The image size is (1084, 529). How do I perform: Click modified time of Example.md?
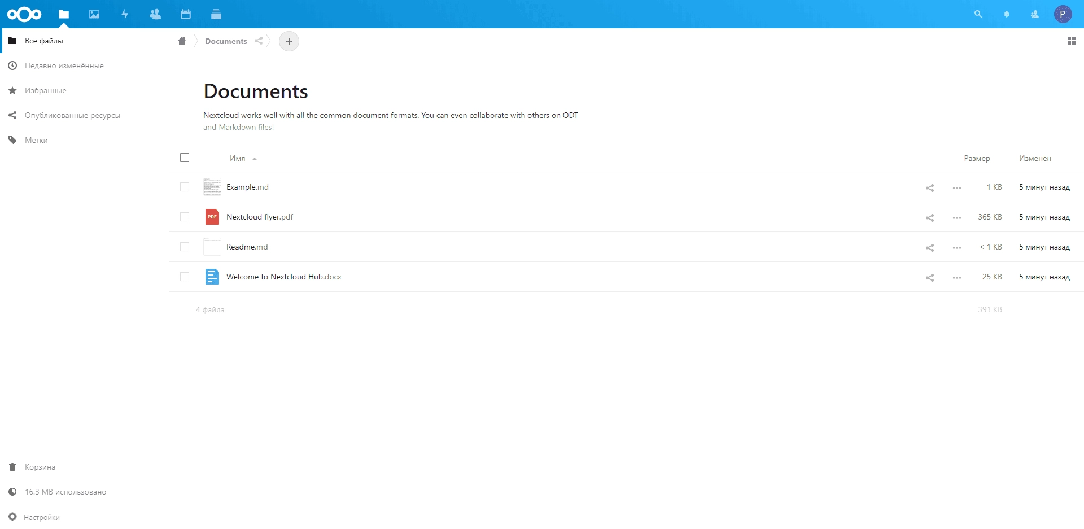coord(1044,187)
